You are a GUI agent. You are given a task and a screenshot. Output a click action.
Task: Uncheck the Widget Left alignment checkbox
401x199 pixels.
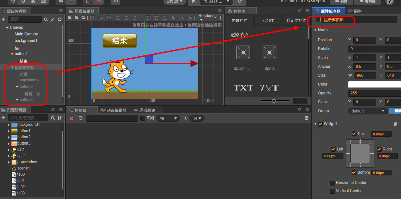[x=333, y=149]
